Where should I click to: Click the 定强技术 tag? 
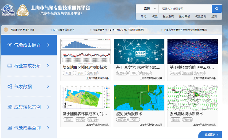point(146,73)
